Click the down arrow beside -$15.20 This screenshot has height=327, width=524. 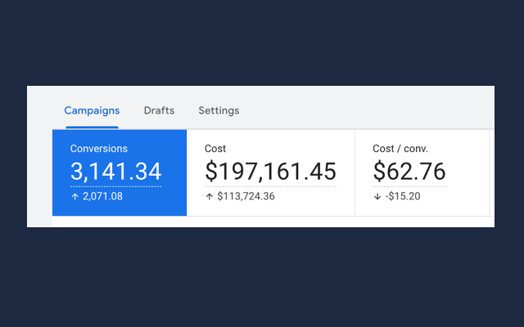point(377,196)
